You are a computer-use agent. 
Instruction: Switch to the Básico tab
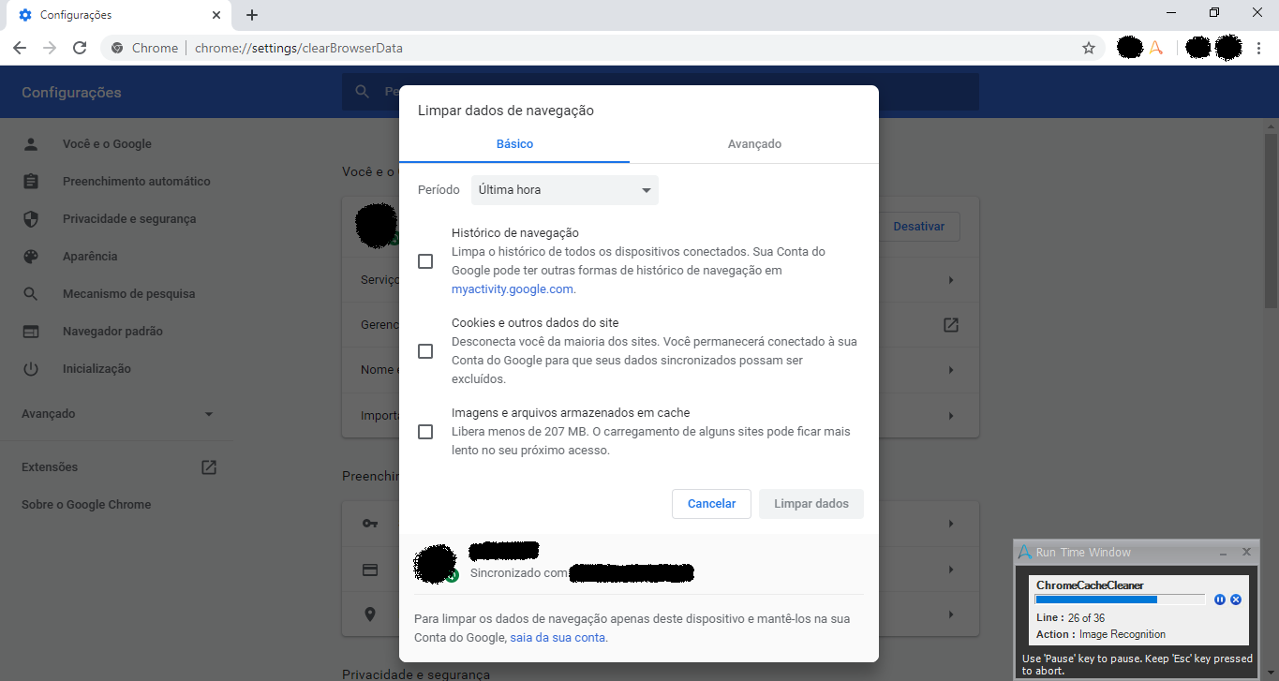pyautogui.click(x=514, y=144)
